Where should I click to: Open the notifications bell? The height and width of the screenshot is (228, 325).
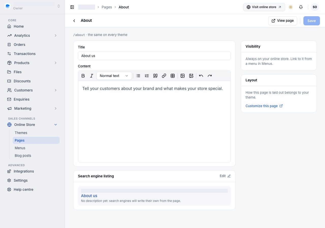click(x=301, y=7)
